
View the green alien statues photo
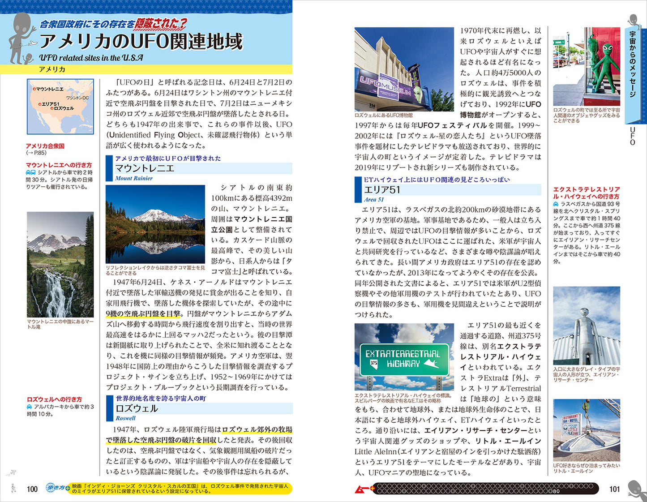point(587,66)
